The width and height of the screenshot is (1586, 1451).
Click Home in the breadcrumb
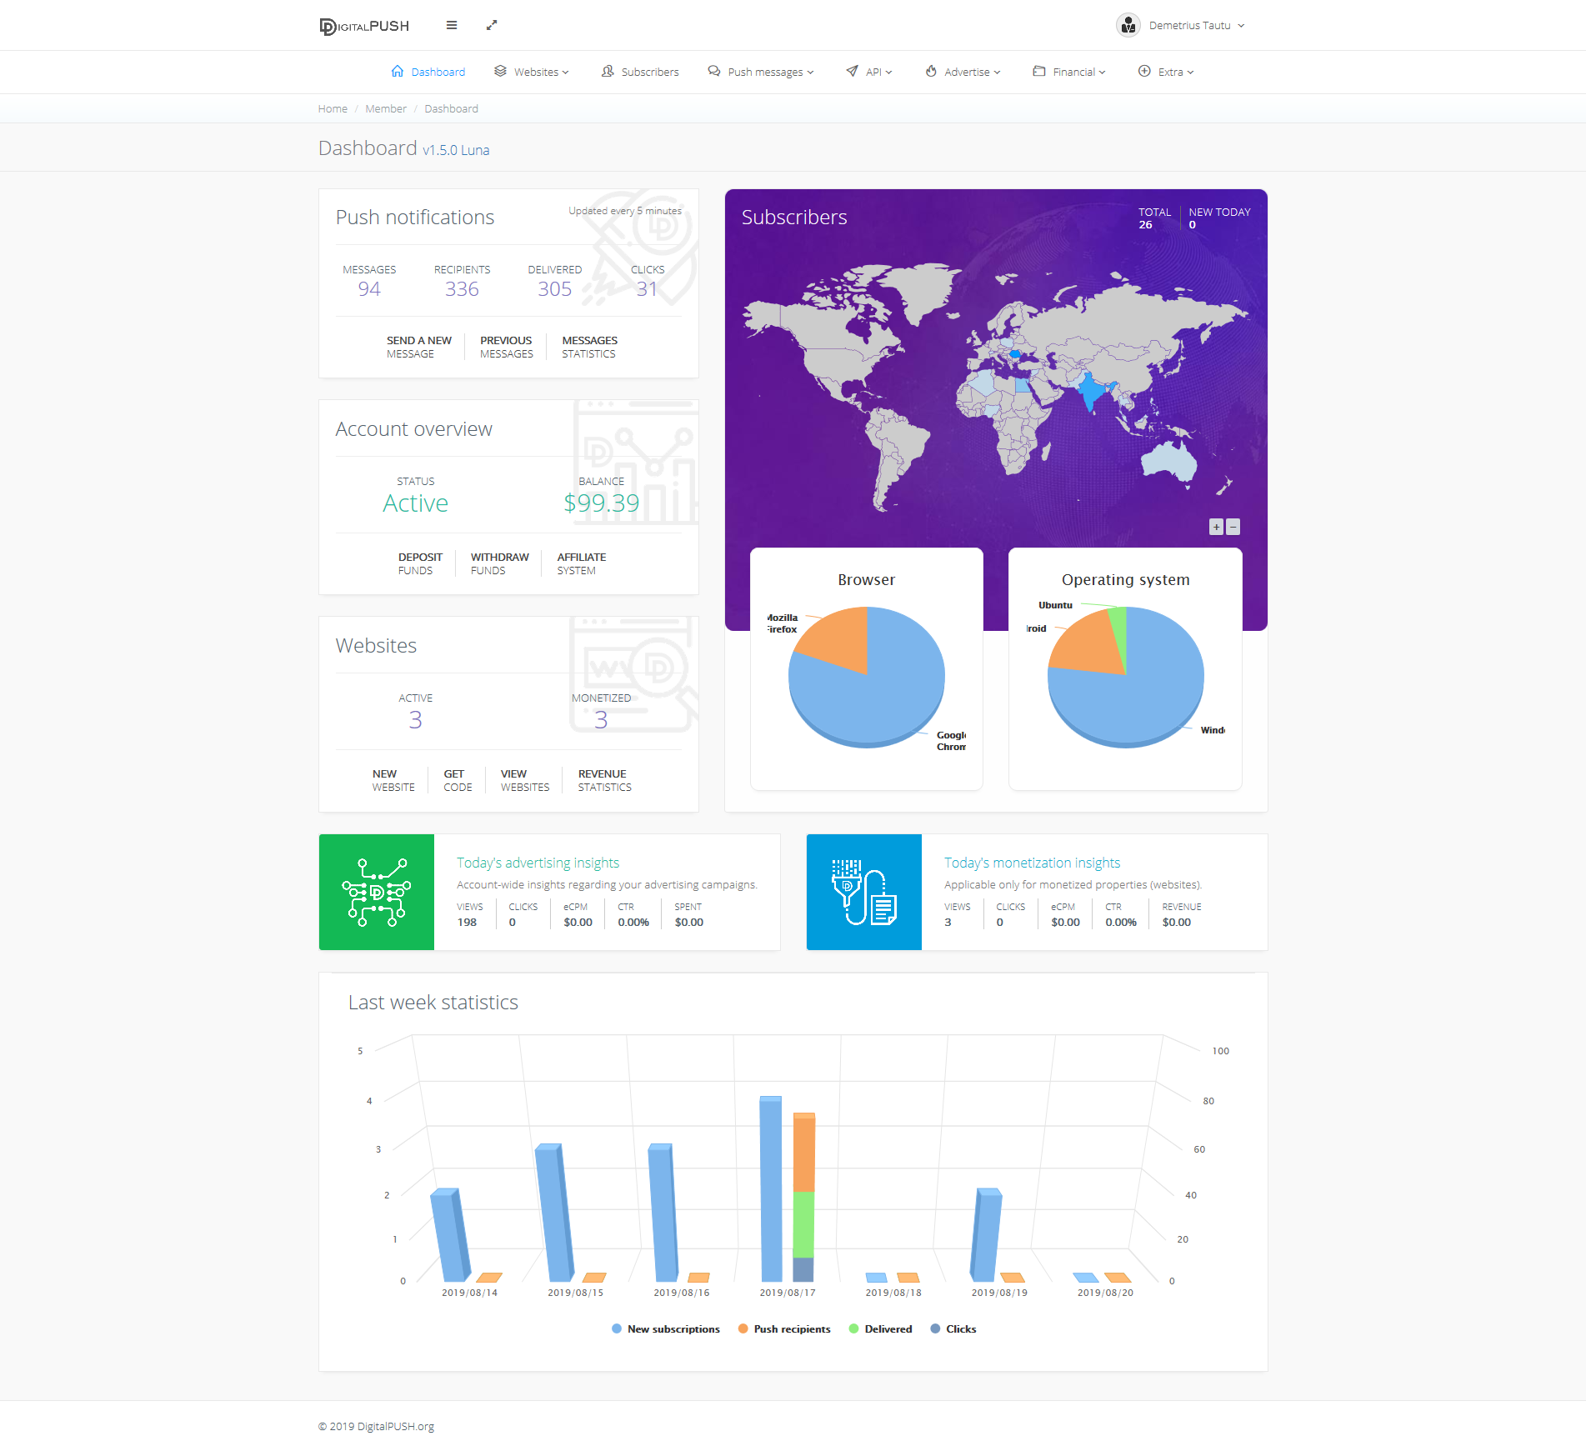click(x=333, y=108)
